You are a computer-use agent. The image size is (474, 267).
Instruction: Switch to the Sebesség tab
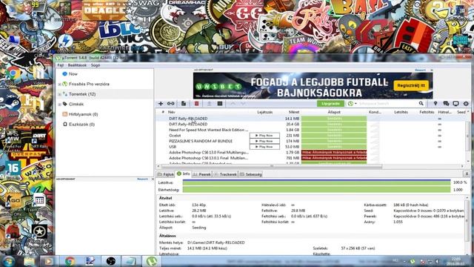pos(250,174)
